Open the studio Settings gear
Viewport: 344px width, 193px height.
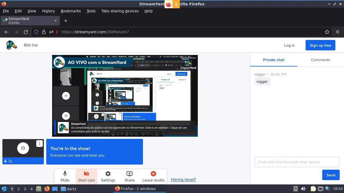pyautogui.click(x=108, y=177)
